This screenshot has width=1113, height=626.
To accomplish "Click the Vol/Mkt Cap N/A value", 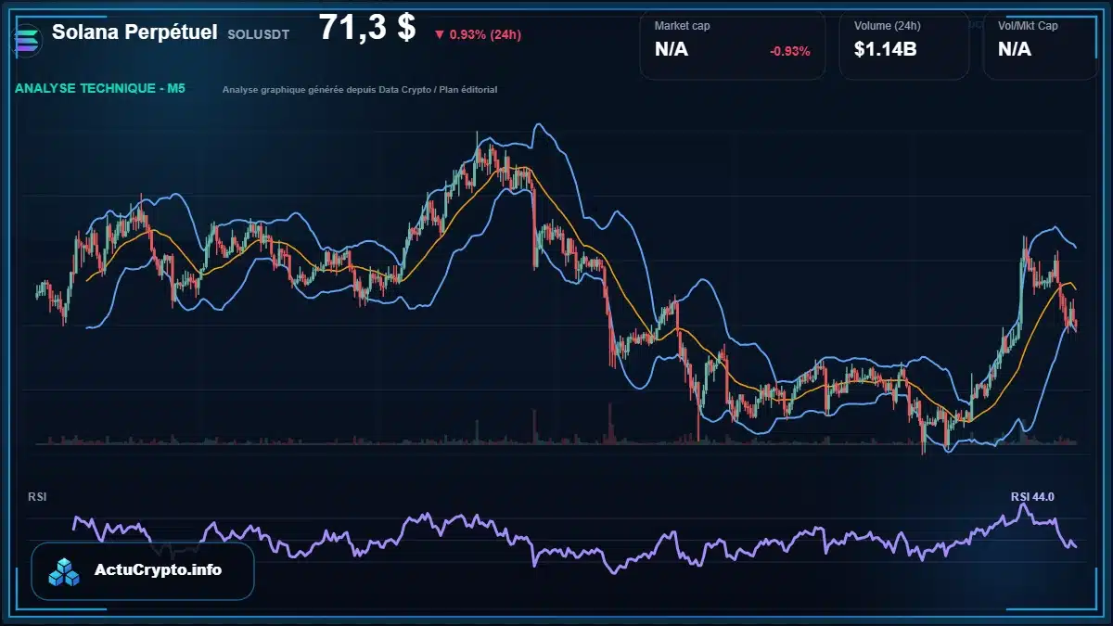I will coord(1015,50).
